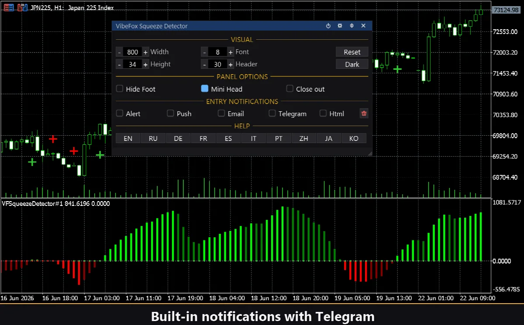
Task: Open help in DE language
Action: click(178, 138)
